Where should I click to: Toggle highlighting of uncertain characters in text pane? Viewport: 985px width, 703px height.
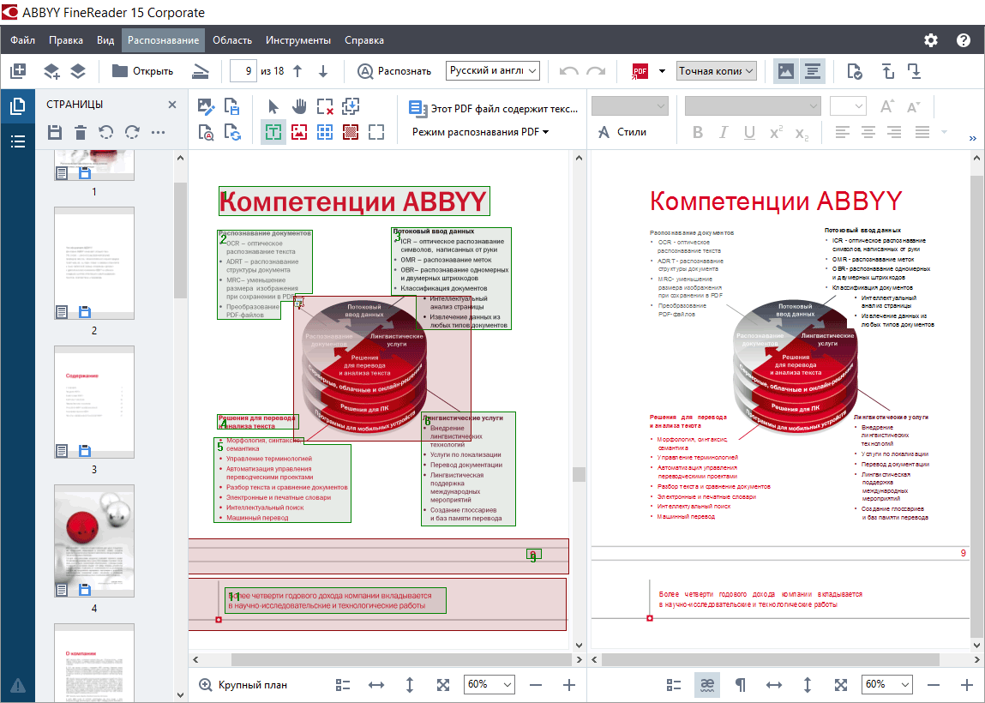[707, 685]
